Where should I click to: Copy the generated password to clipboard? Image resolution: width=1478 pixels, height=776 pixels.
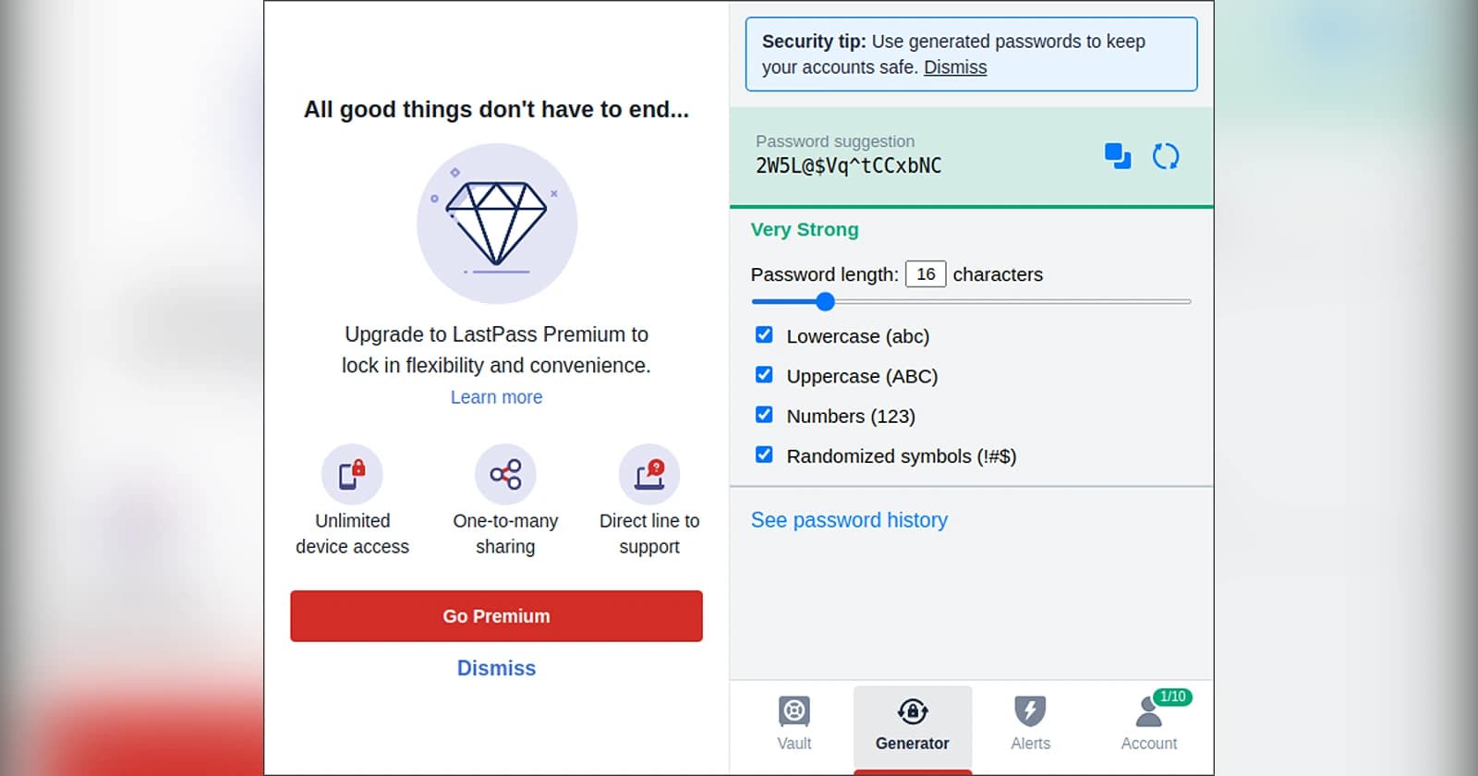(1118, 156)
